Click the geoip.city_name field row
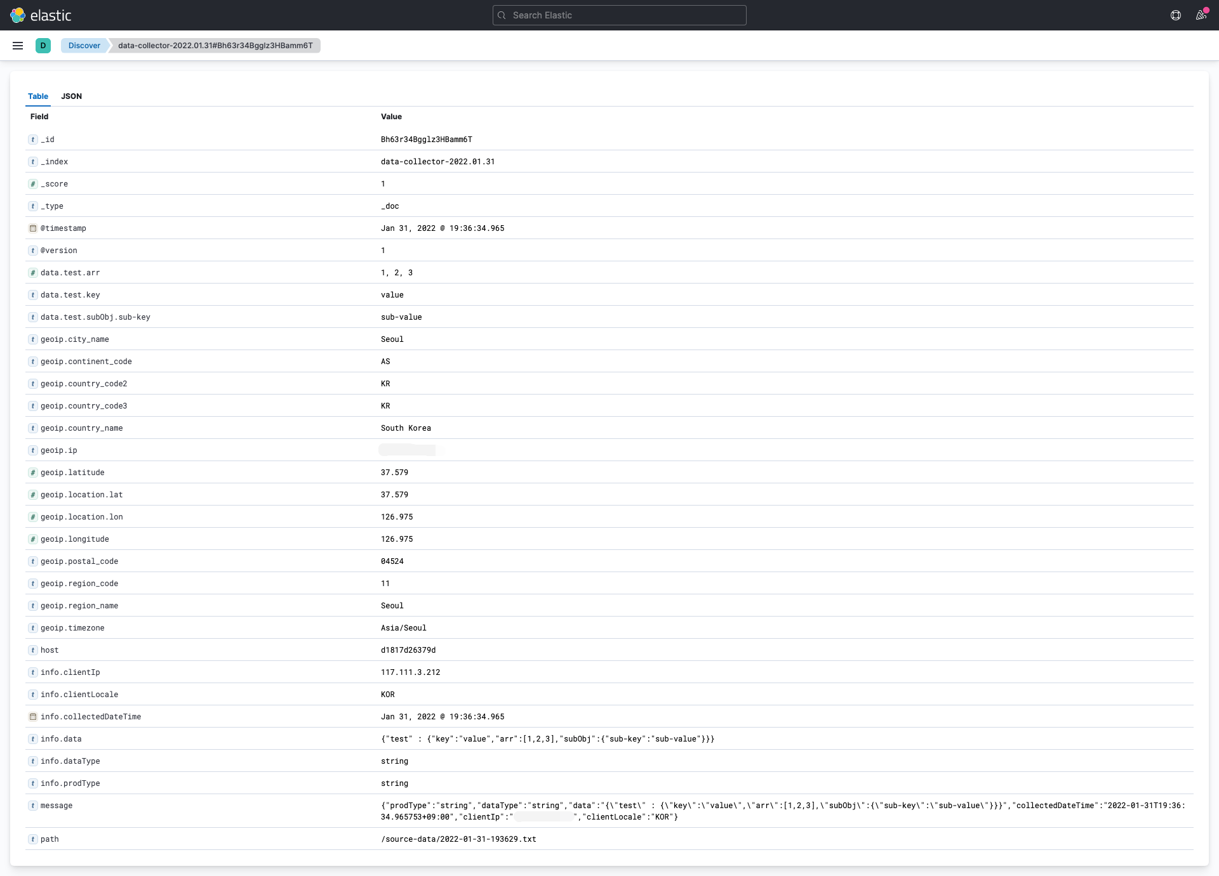The height and width of the screenshot is (876, 1219). pos(75,339)
